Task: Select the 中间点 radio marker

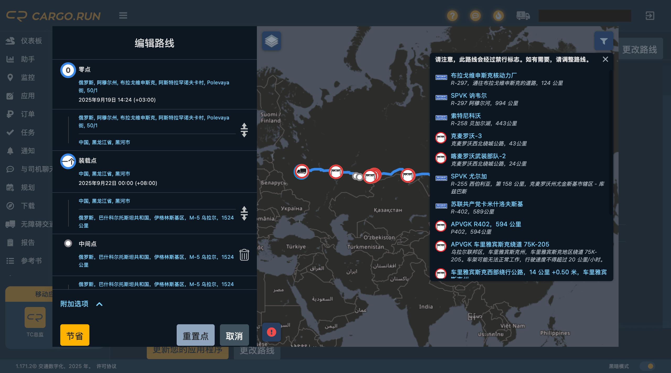Action: click(x=68, y=243)
